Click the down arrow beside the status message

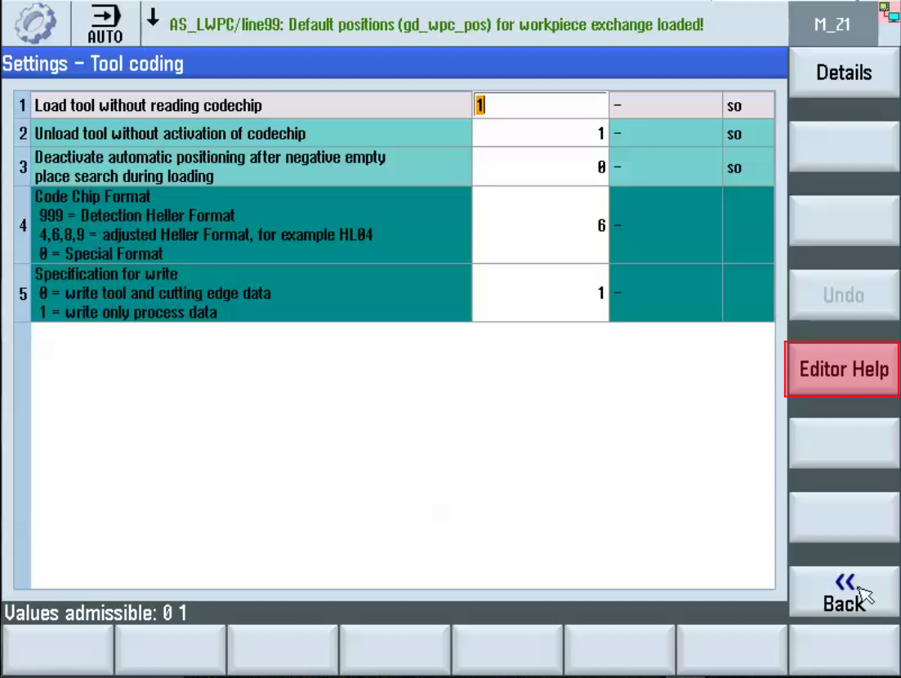[x=153, y=16]
